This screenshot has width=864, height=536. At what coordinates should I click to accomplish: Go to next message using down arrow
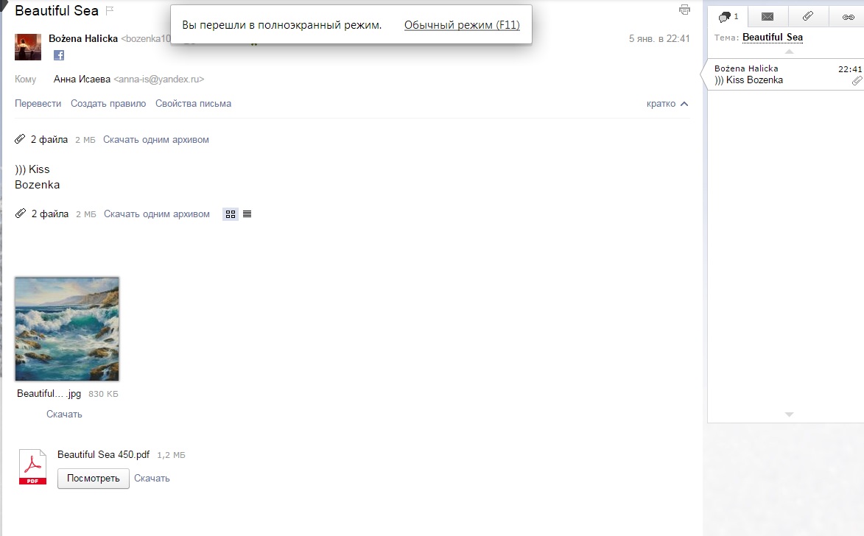click(x=789, y=415)
